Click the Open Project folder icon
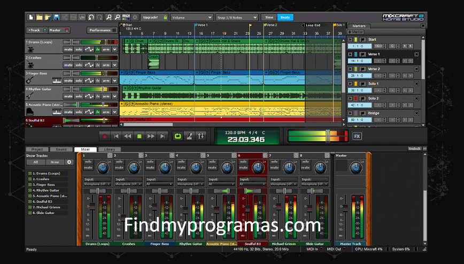464x264 pixels. click(40, 18)
